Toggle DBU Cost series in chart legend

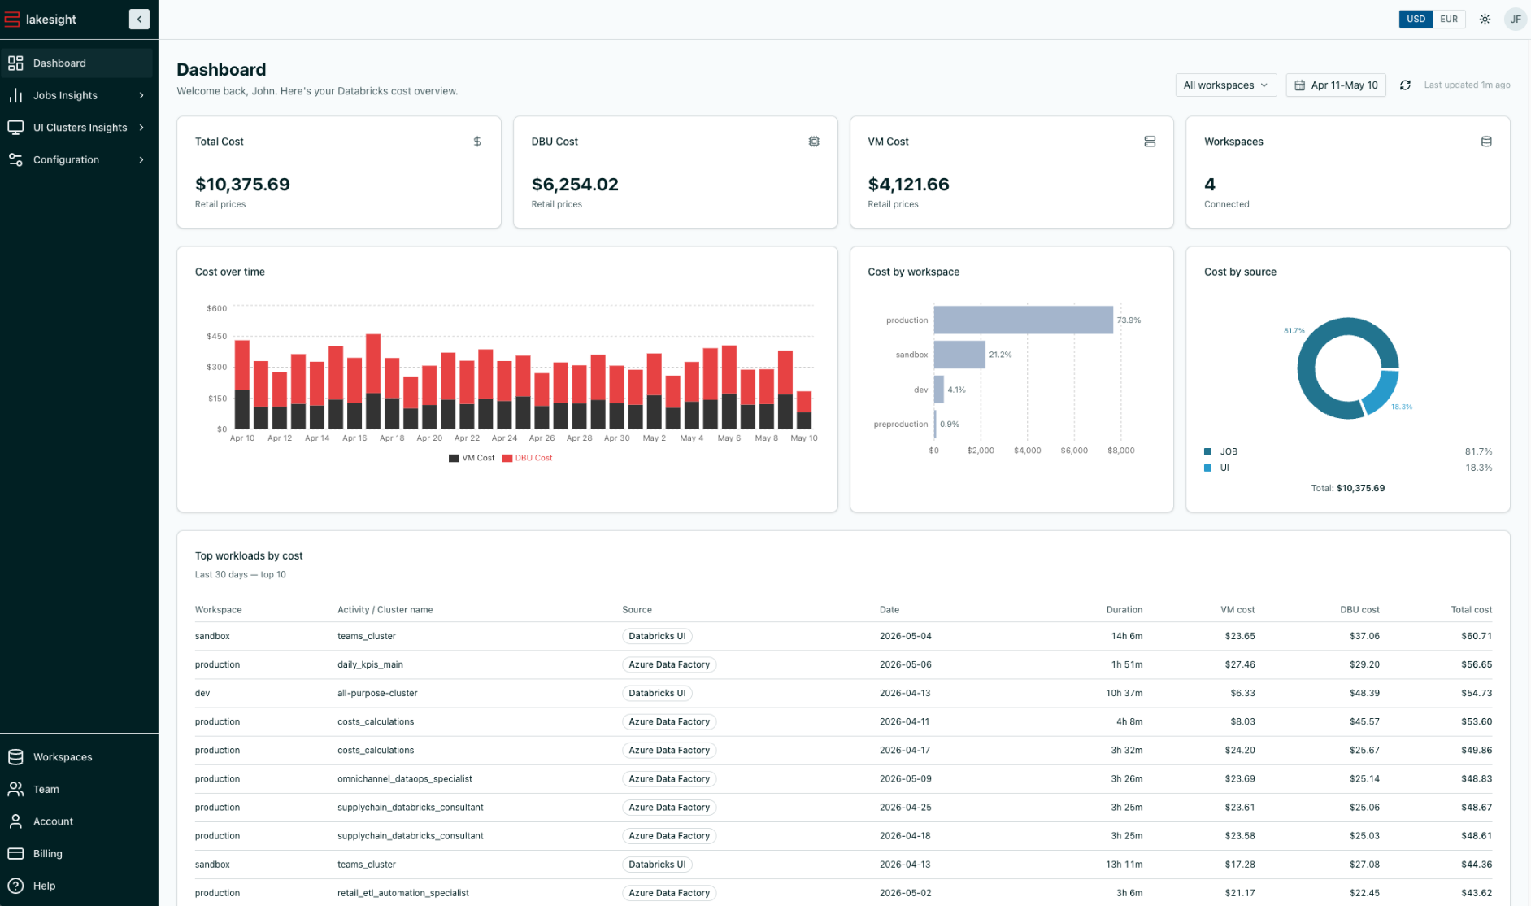pyautogui.click(x=528, y=458)
